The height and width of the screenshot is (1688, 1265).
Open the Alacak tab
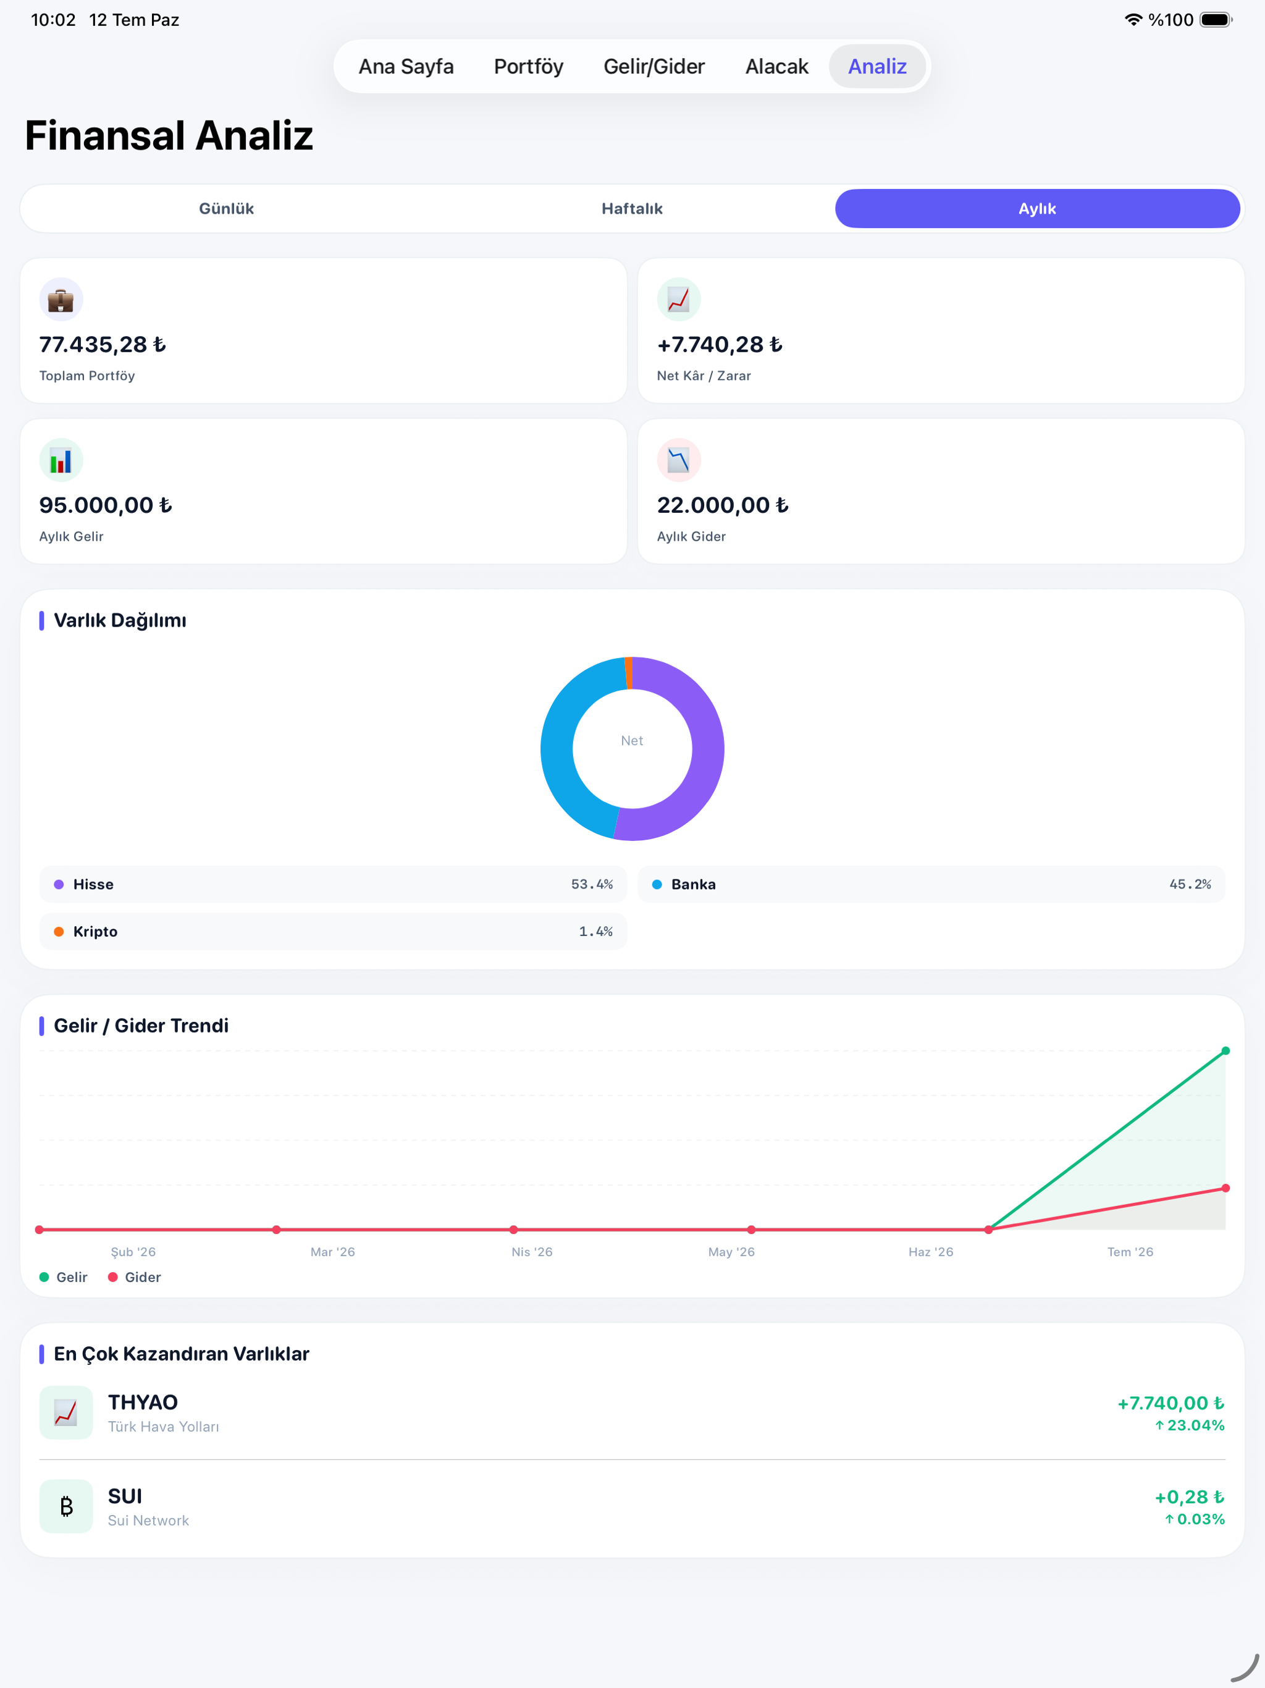[x=776, y=66]
